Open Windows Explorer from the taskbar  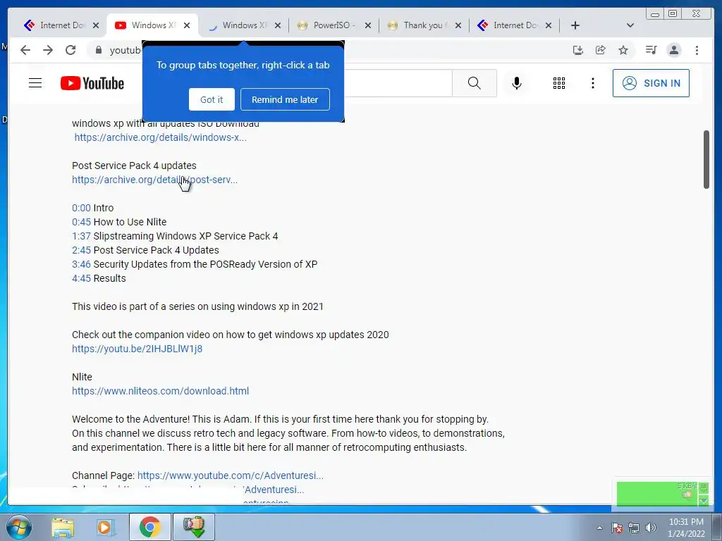(63, 528)
